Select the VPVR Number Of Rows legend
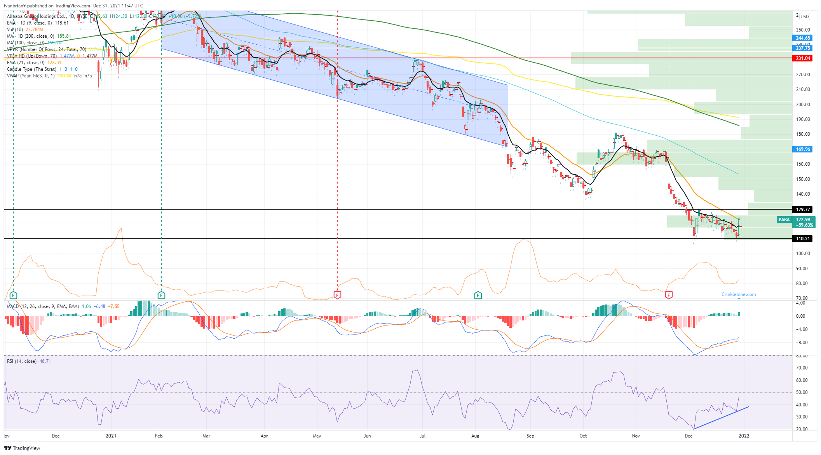This screenshot has width=821, height=455. point(47,49)
